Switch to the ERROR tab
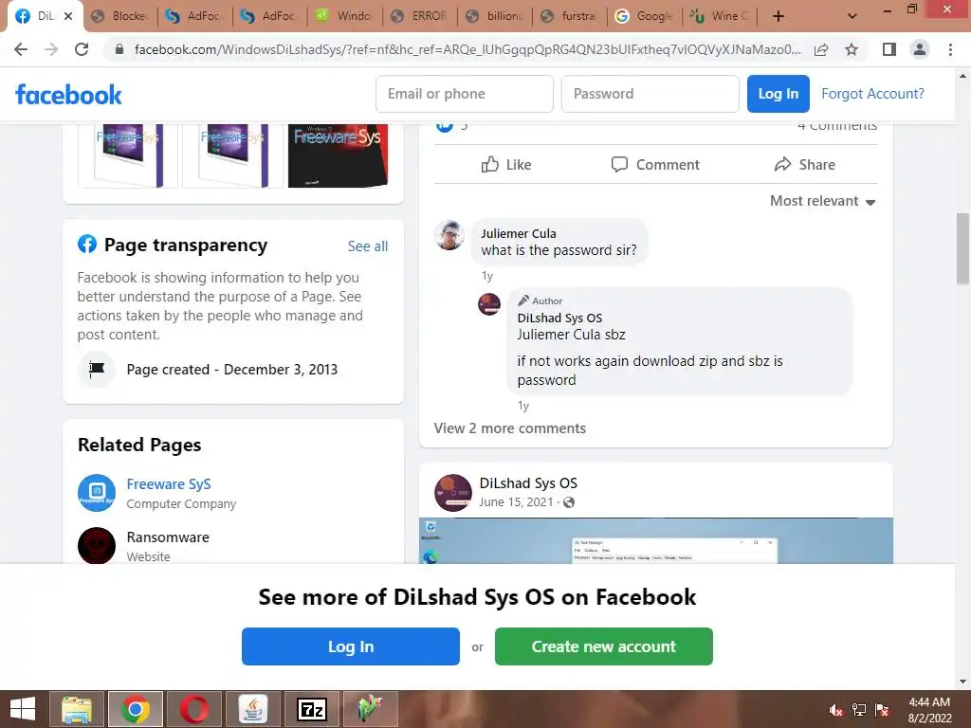Screen dimensions: 971x728 coord(420,17)
